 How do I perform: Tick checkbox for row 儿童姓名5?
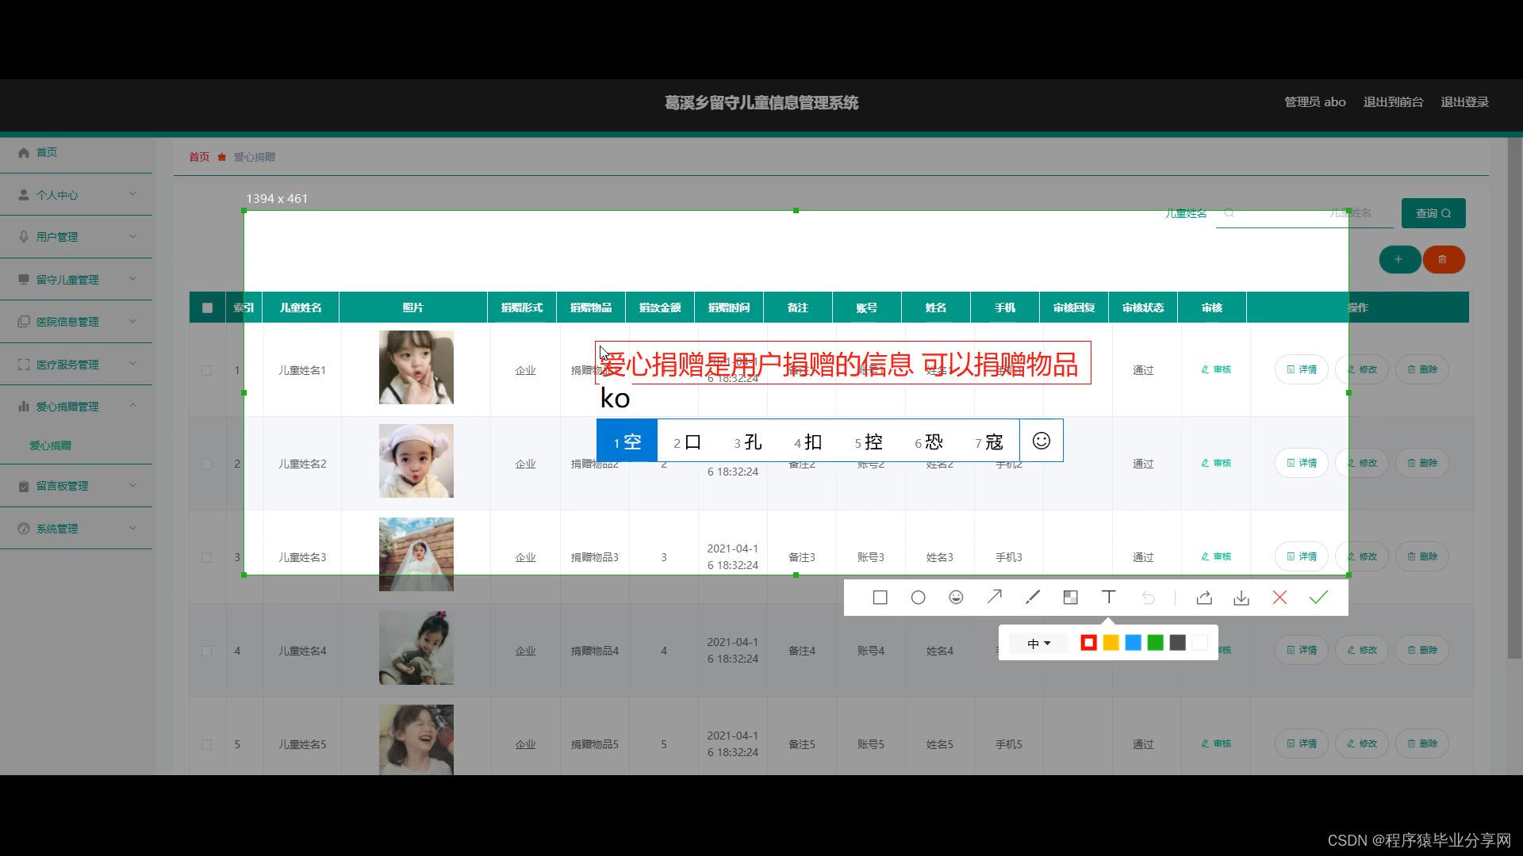207,744
